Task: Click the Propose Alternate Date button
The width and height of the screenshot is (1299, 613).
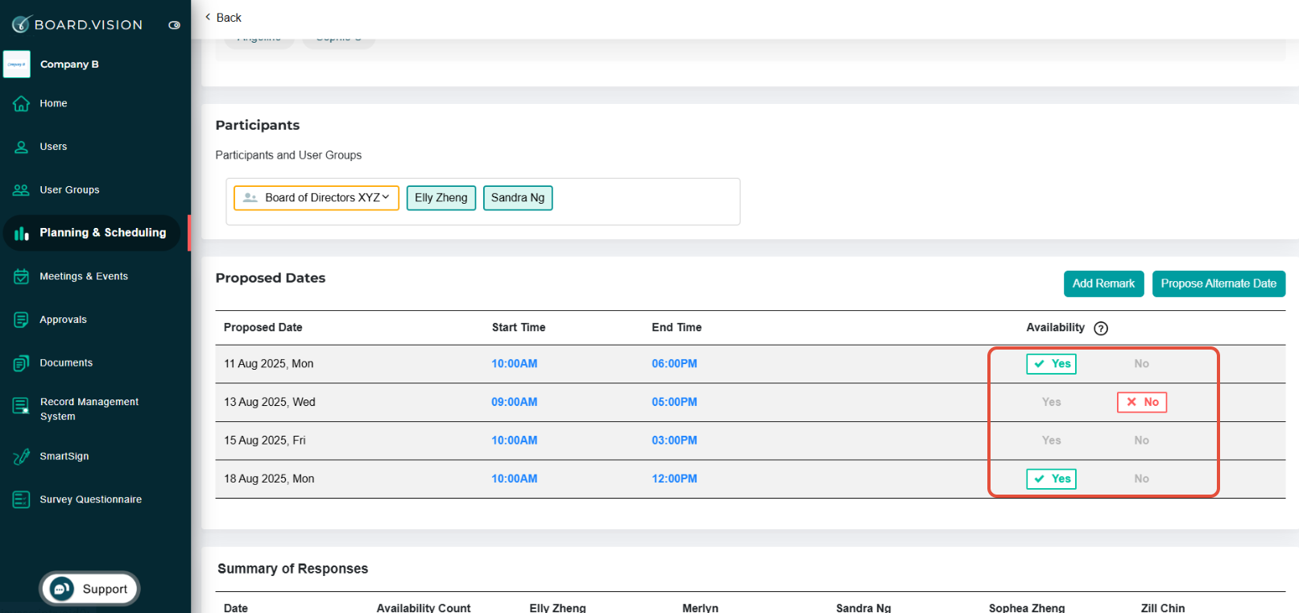Action: coord(1218,284)
